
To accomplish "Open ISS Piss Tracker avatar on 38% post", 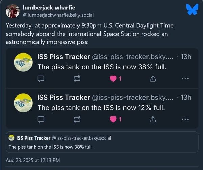I will 23,62.
